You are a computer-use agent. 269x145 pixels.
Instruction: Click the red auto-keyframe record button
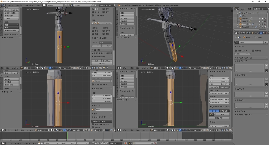point(125,143)
